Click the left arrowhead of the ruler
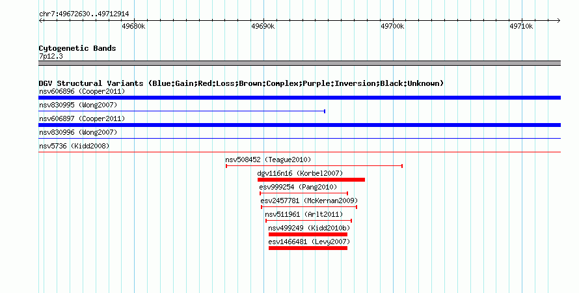Screen dimensions: 579x293 coord(40,21)
